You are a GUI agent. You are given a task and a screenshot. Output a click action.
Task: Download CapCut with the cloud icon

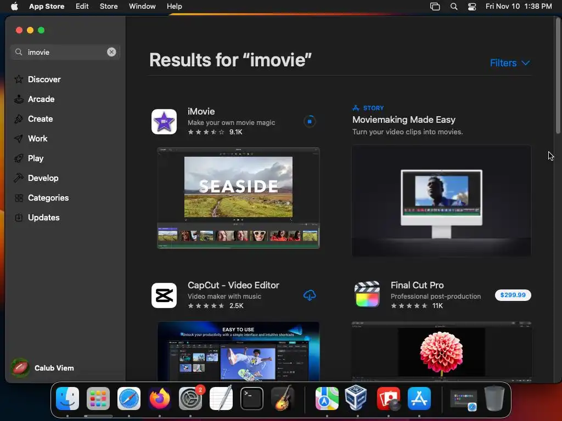pos(310,295)
